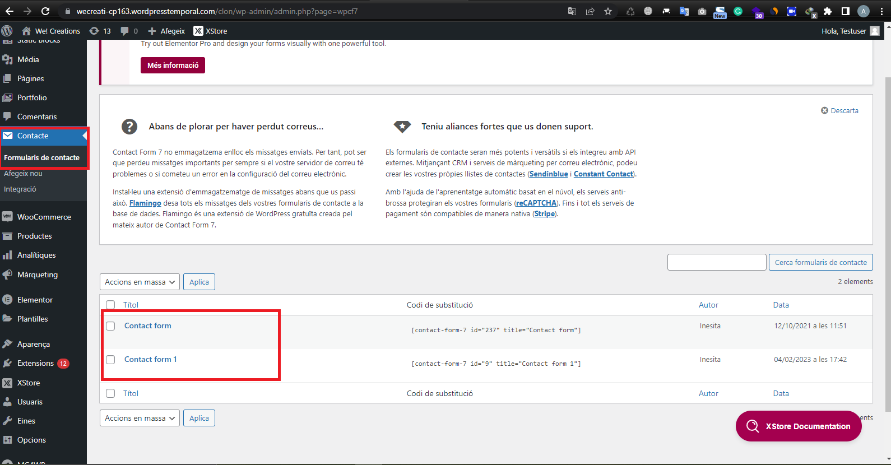Open XStore Documentation floating button
This screenshot has height=465, width=891.
point(799,426)
